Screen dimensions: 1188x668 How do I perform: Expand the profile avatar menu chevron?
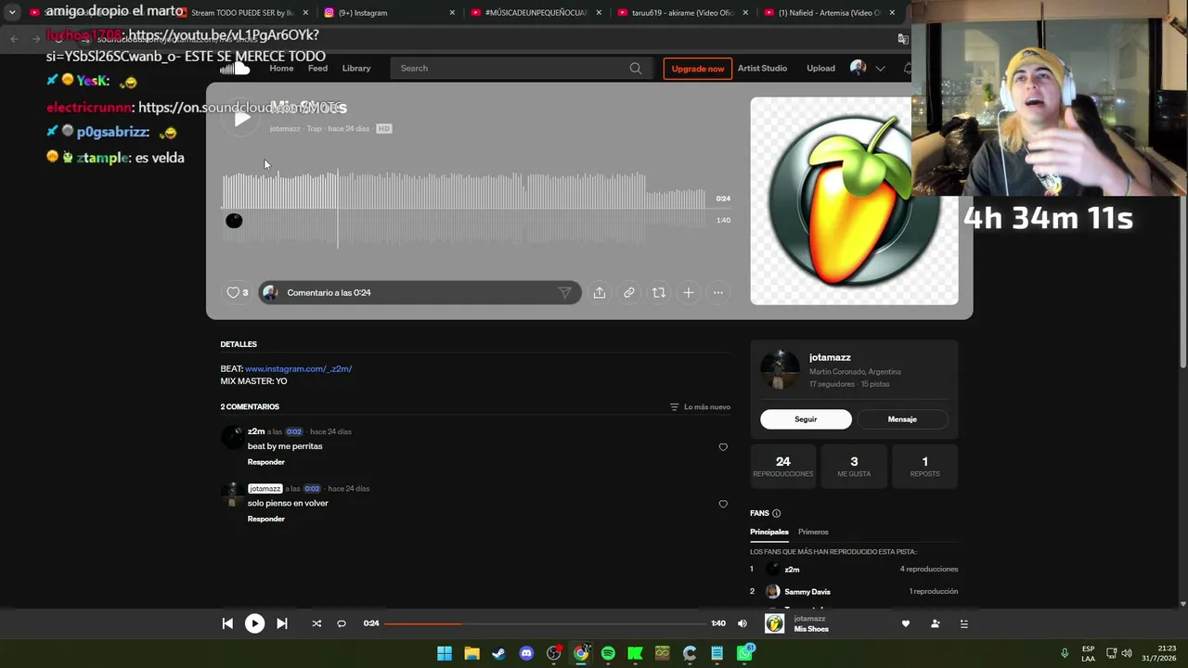pyautogui.click(x=881, y=68)
